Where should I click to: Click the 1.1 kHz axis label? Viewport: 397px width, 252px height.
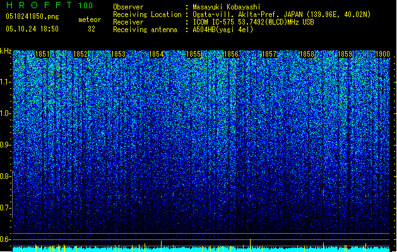point(6,82)
